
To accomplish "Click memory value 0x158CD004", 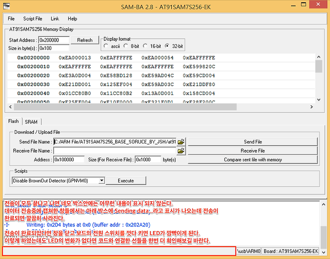I will tap(199, 93).
